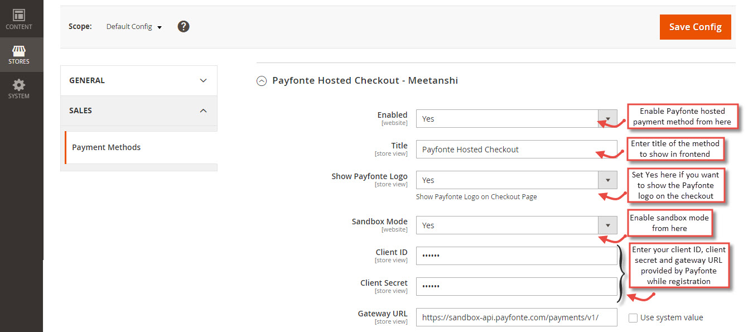Select Payment Methods in the sidebar menu

pos(106,147)
